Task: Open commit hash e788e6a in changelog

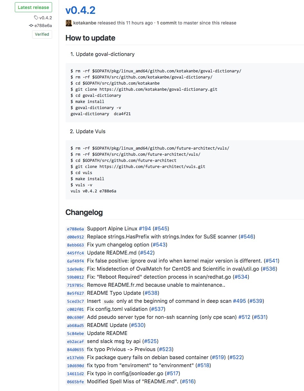Action: click(75, 229)
